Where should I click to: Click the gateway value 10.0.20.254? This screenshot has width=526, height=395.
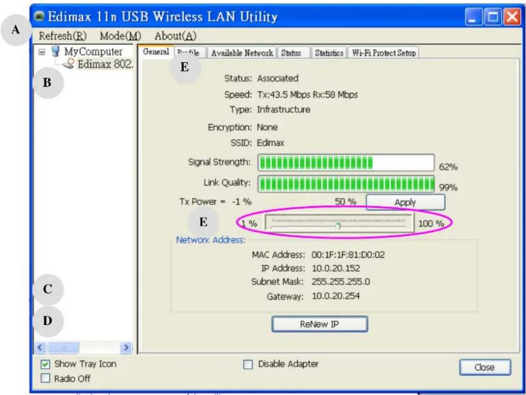pyautogui.click(x=335, y=296)
